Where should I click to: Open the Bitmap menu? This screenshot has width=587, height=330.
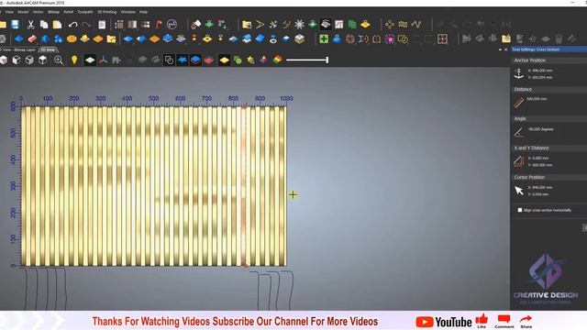(x=53, y=12)
